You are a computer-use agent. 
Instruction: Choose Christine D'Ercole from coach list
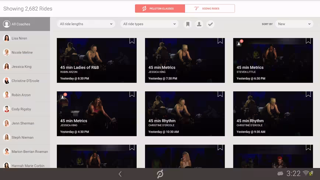click(25, 81)
